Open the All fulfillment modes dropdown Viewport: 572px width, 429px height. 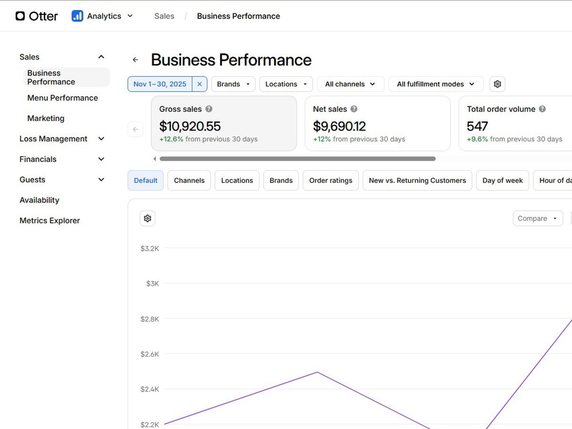coord(436,84)
